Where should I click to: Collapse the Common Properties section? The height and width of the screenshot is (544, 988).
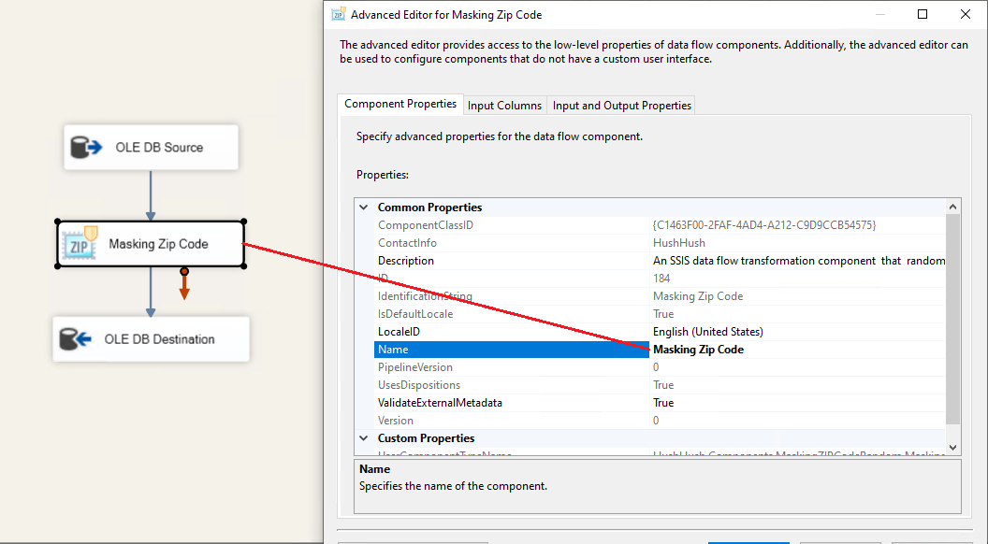(x=364, y=208)
